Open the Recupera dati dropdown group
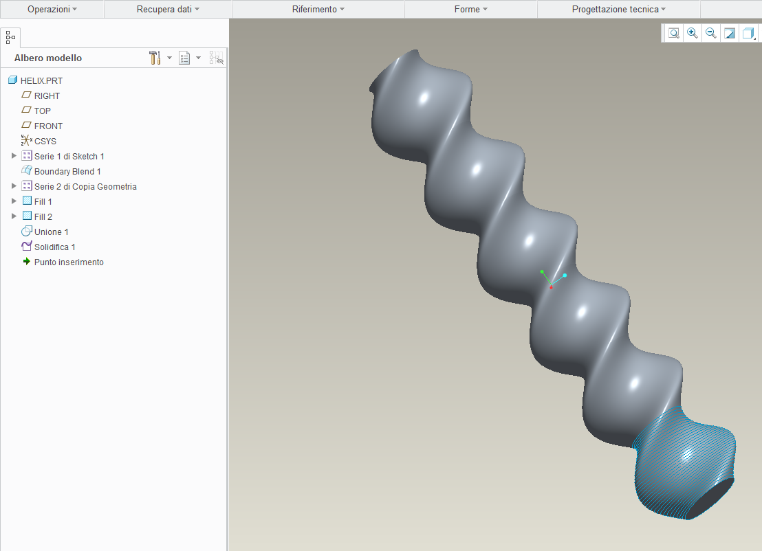762x551 pixels. click(168, 9)
